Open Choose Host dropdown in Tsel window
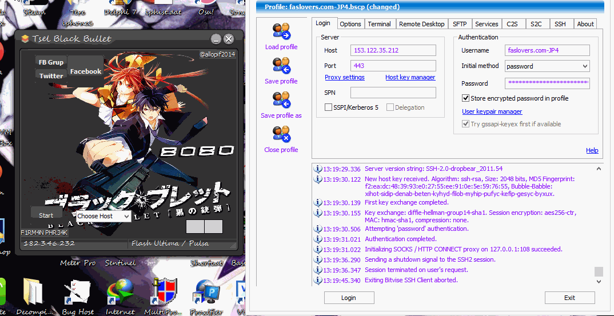The height and width of the screenshot is (316, 614). 103,216
